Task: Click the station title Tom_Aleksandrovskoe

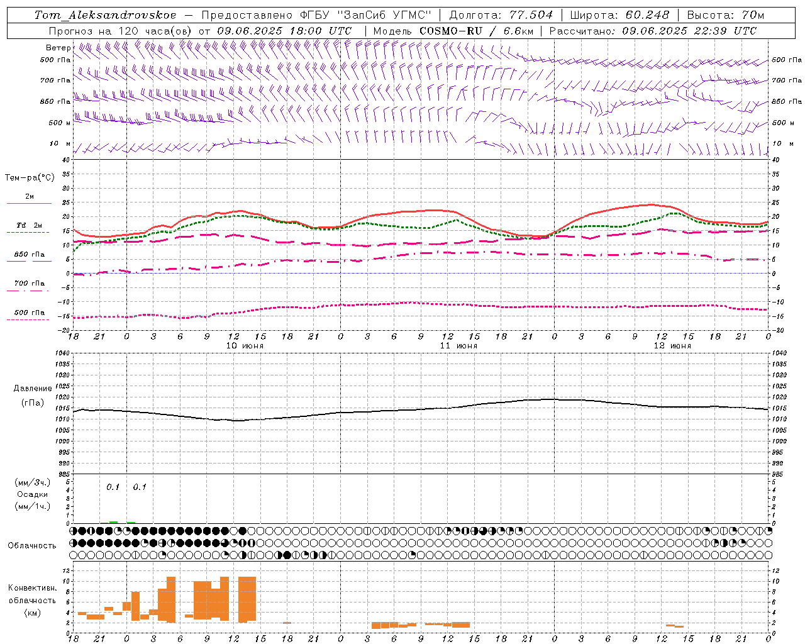Action: click(106, 15)
